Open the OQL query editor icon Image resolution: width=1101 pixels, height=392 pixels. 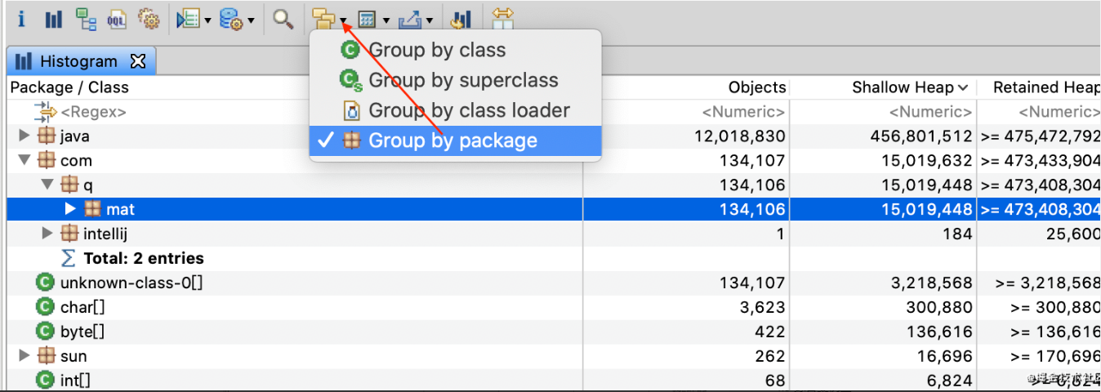(x=117, y=19)
